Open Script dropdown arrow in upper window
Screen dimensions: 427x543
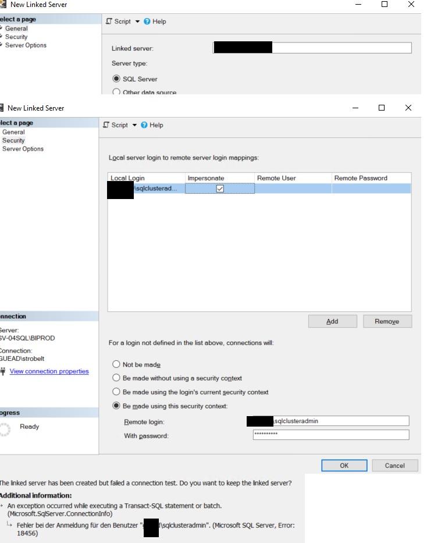tap(137, 22)
